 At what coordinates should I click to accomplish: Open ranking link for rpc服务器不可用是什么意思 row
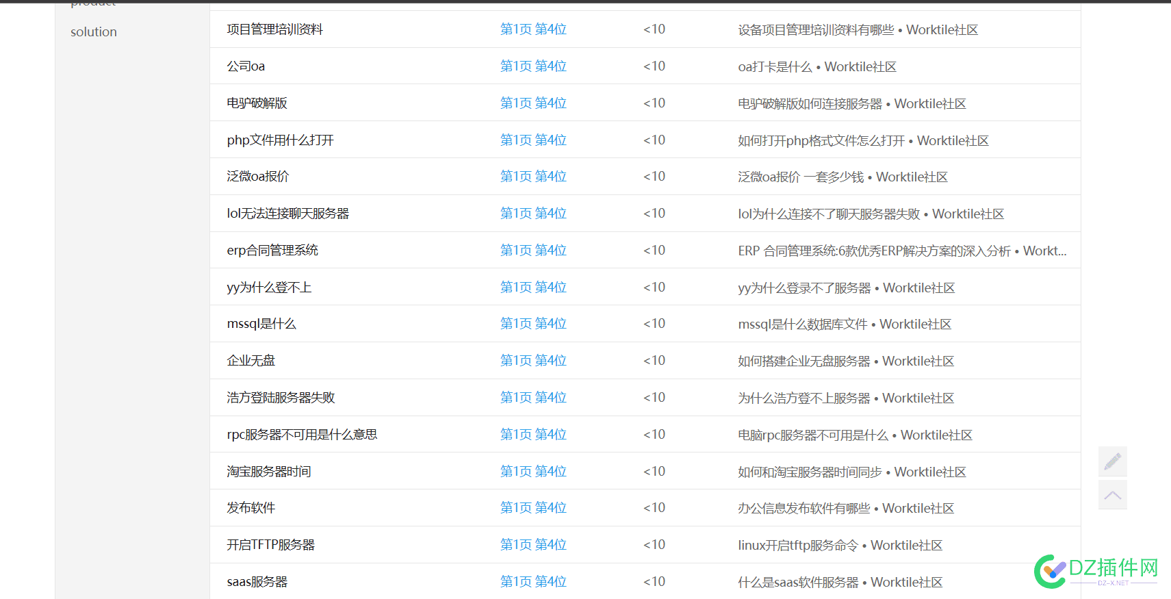533,435
